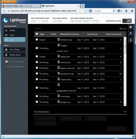Viewport: 136px width, 139px height.
Task: Click clipboard icon beside bazaarvoice.com
Action: tap(59, 68)
